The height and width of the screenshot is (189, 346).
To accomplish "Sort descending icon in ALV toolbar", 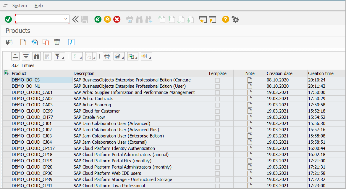I will [x=26, y=56].
